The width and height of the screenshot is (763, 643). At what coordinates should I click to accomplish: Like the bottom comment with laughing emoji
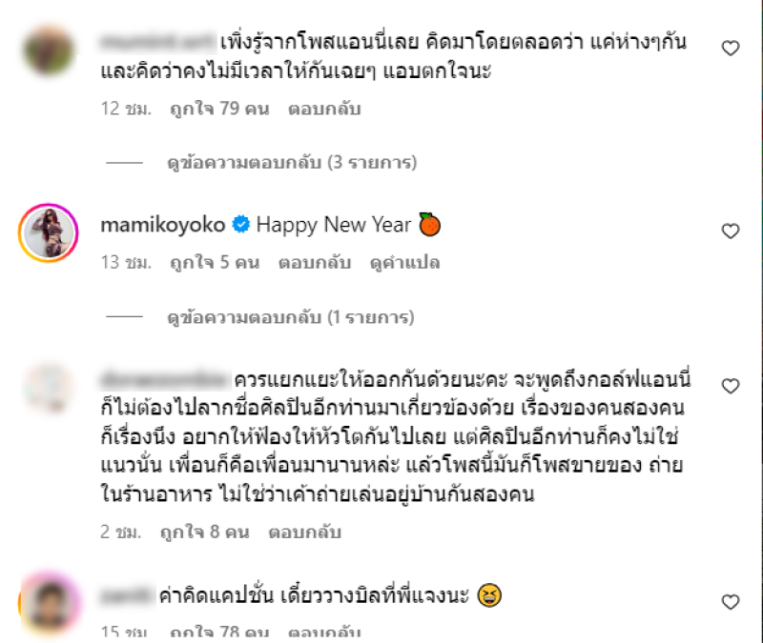pyautogui.click(x=730, y=602)
